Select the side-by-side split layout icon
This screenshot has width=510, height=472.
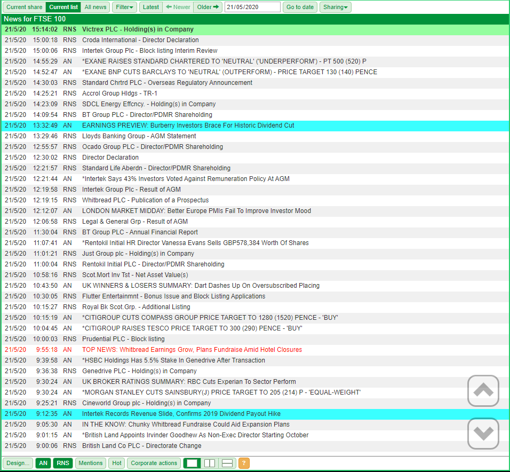[210, 463]
